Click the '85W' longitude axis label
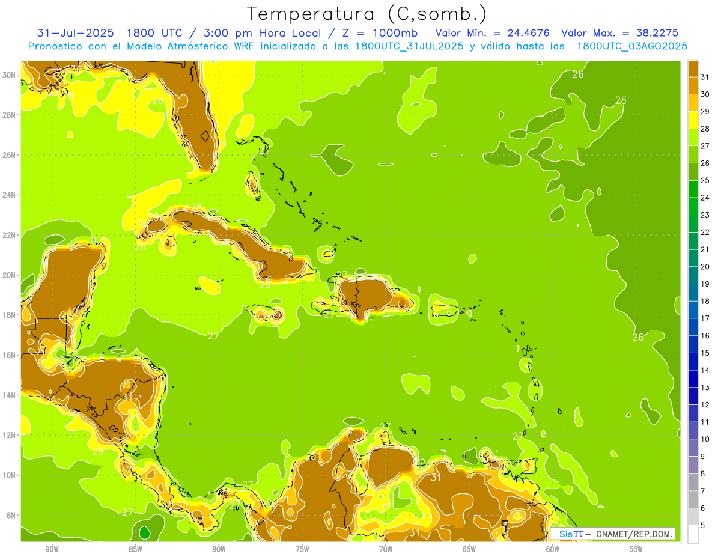The height and width of the screenshot is (557, 721). pyautogui.click(x=135, y=549)
